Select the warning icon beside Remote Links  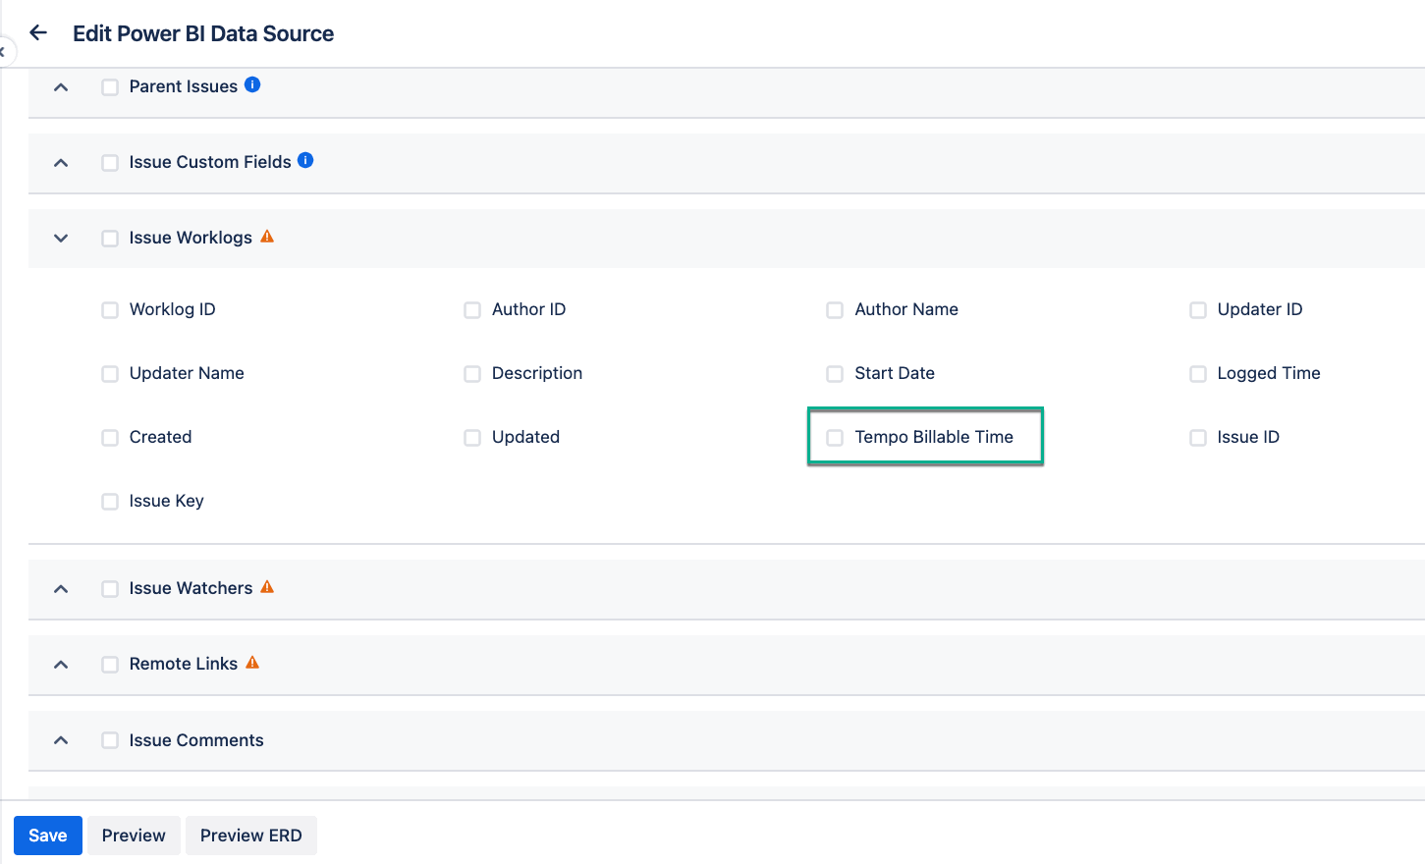click(251, 663)
